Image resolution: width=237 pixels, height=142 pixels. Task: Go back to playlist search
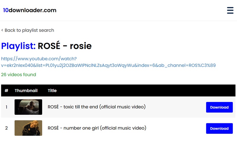point(28,30)
